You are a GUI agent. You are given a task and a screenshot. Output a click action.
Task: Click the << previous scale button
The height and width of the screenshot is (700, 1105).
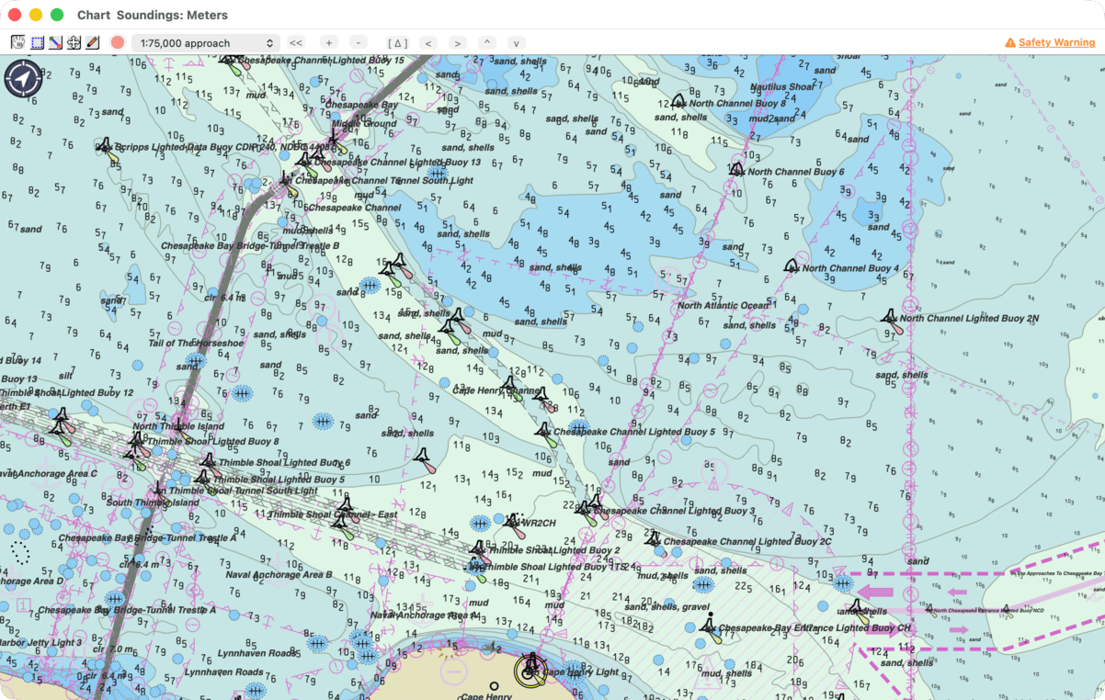click(296, 43)
